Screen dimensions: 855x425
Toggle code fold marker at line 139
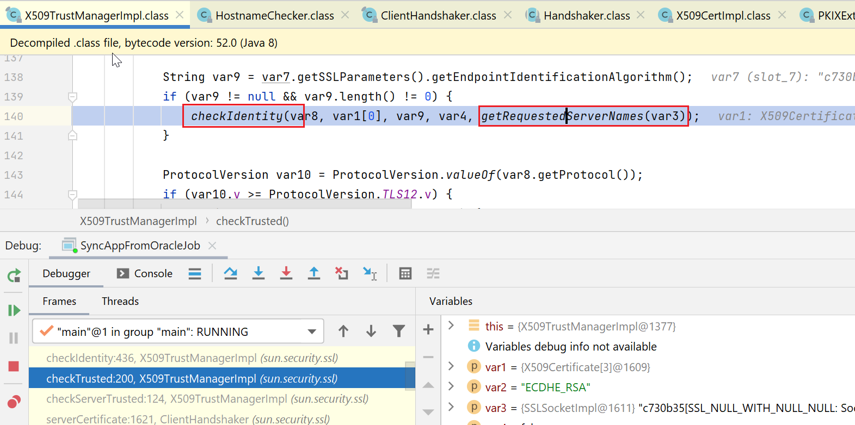(x=72, y=97)
